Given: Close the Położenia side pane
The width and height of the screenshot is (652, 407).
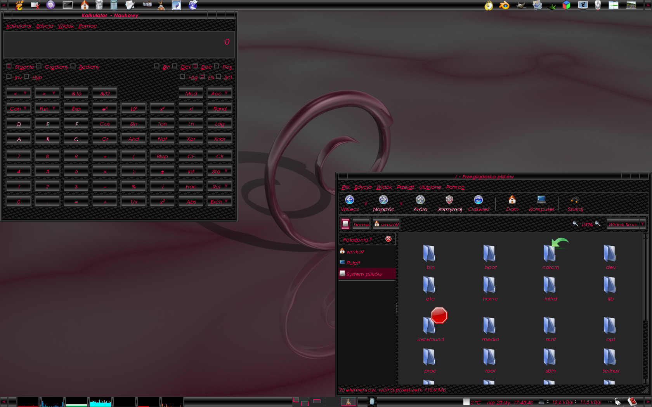Looking at the screenshot, I should click(388, 239).
